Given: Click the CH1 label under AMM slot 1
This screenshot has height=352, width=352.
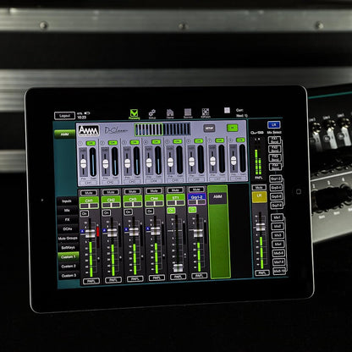Looking at the screenshot, I should click(88, 183).
